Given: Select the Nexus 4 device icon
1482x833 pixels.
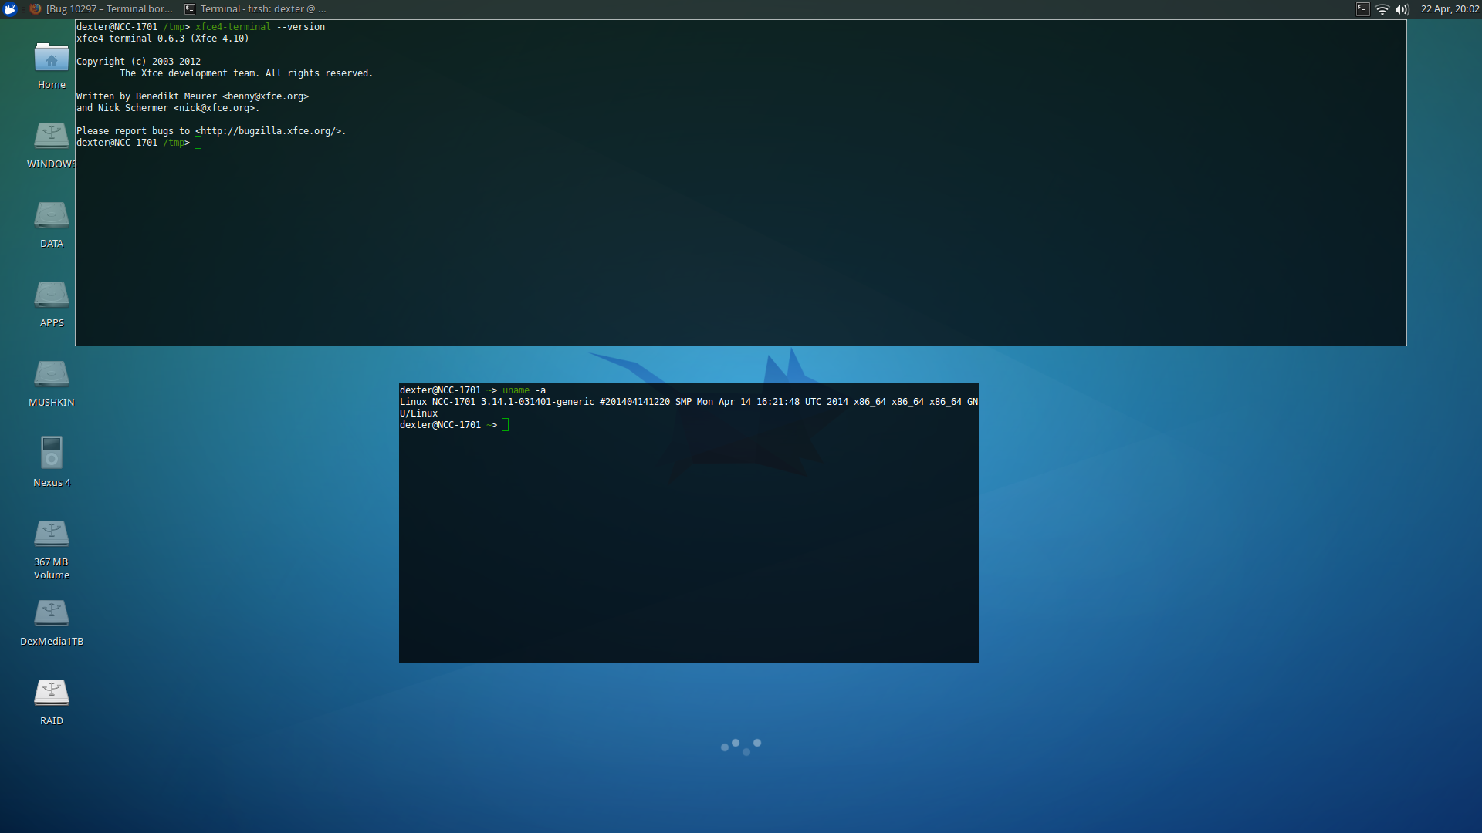Looking at the screenshot, I should (x=52, y=453).
